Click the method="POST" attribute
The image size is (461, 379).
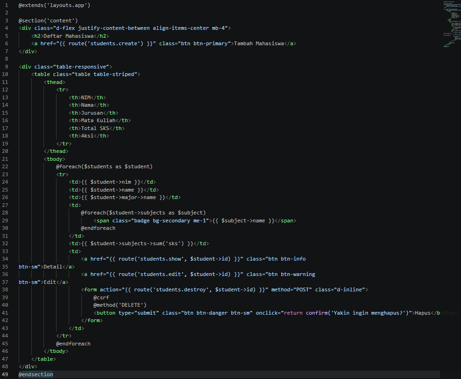(291, 290)
